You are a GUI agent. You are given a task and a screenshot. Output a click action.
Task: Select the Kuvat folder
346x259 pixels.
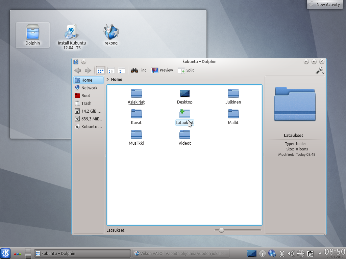[136, 117]
